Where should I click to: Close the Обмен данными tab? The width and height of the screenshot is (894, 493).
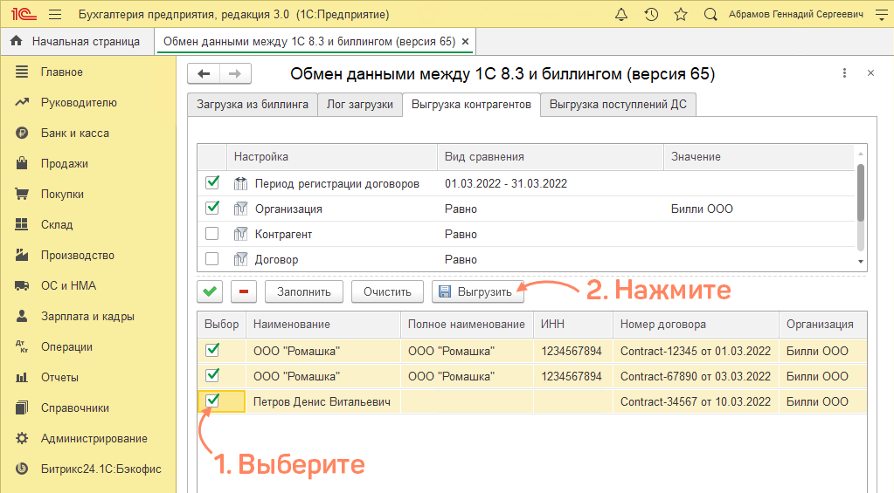pos(465,42)
